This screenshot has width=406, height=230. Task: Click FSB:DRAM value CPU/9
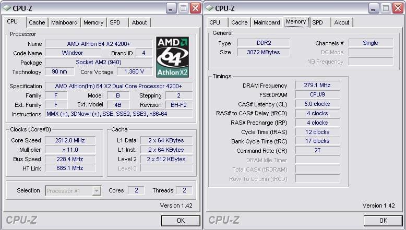point(317,94)
